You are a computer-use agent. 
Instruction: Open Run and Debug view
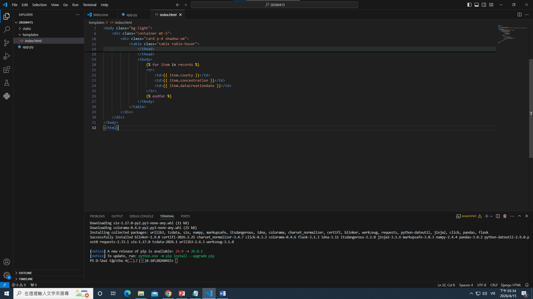[7, 56]
